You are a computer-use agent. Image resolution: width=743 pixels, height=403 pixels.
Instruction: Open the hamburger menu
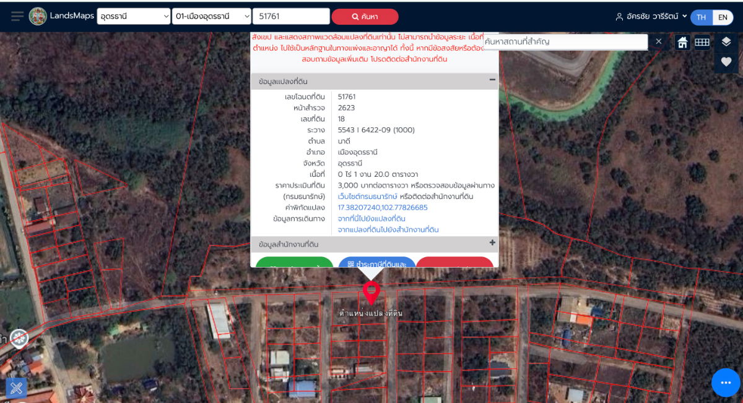point(17,16)
